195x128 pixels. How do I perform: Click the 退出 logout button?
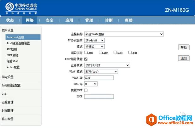pyautogui.click(x=184, y=58)
